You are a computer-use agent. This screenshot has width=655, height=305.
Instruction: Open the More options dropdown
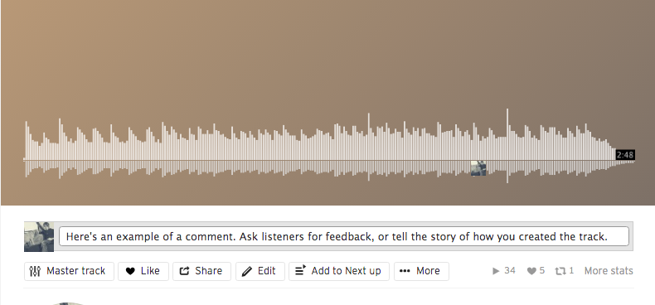[421, 271]
